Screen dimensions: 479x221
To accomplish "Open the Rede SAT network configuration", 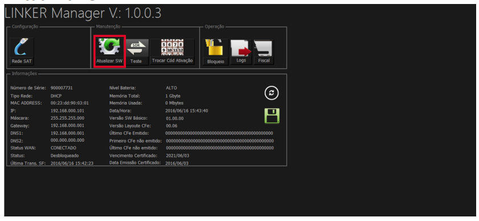I will pyautogui.click(x=22, y=51).
